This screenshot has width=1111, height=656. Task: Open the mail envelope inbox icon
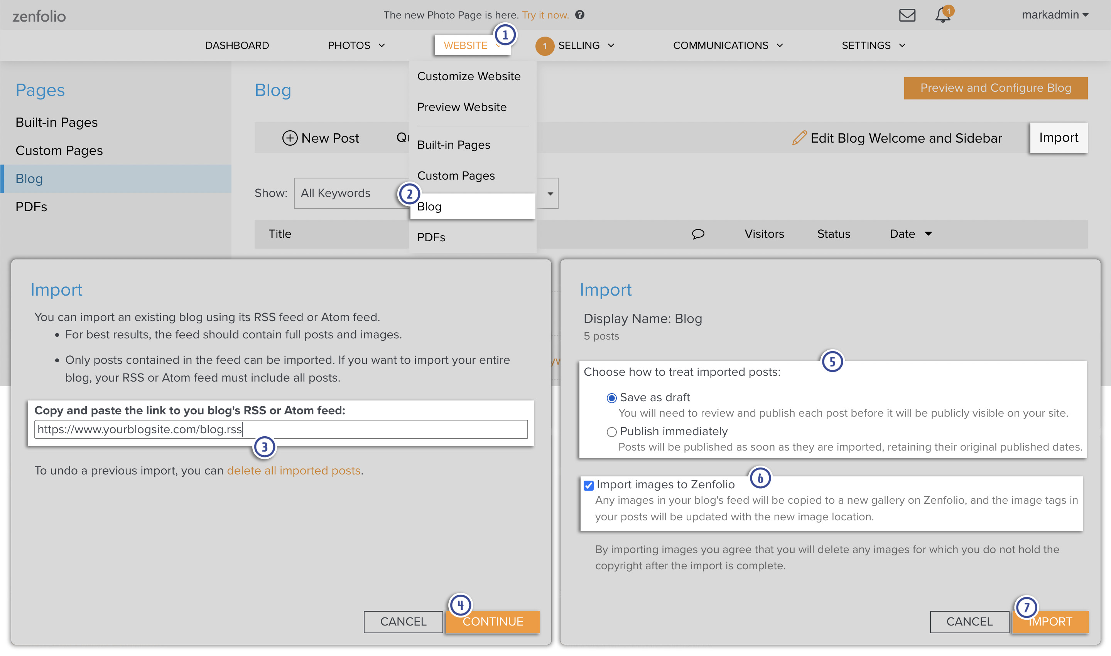[907, 15]
